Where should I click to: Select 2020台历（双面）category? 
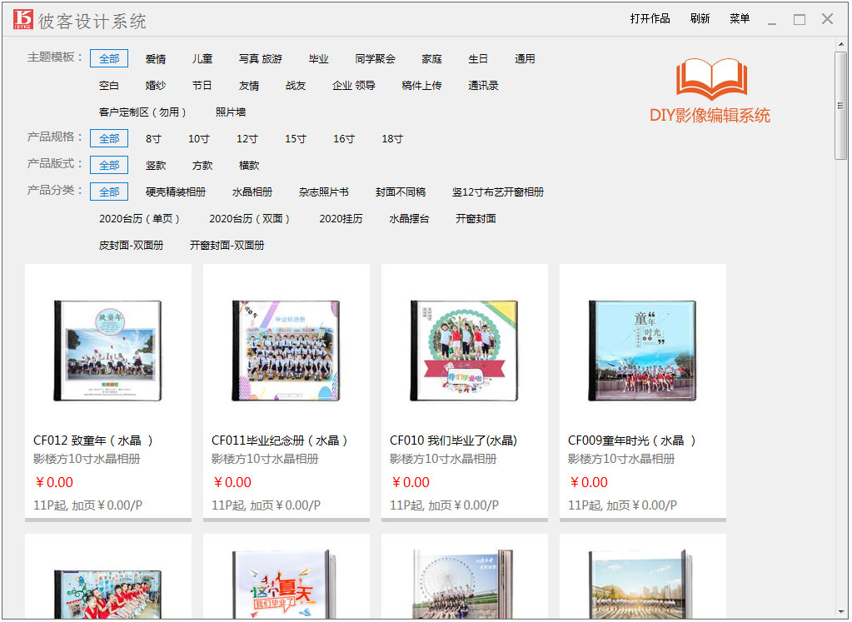point(250,218)
